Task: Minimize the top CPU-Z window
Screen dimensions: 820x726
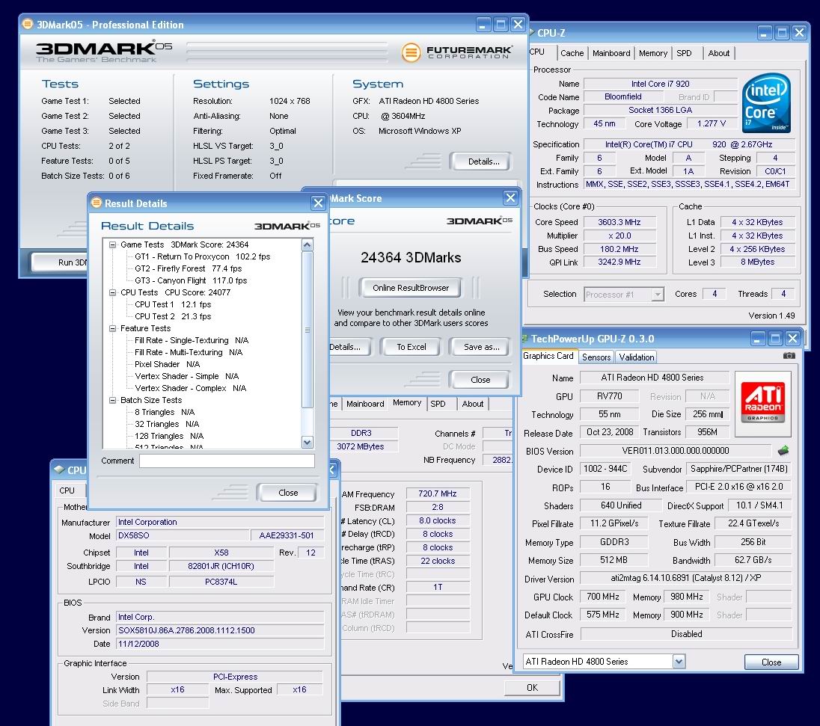Action: [x=765, y=33]
